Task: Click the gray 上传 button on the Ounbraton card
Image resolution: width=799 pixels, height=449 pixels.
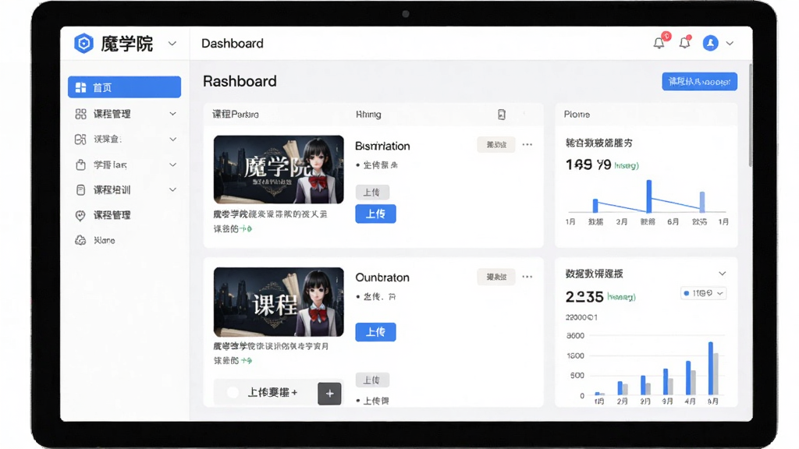Action: [372, 380]
